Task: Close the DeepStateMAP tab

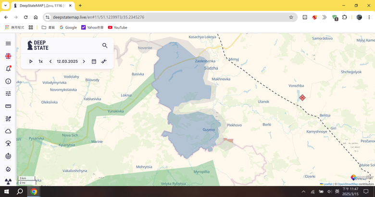Action: tap(70, 5)
